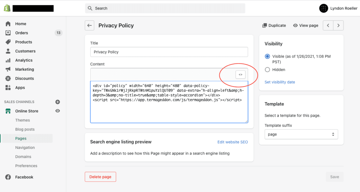The image size is (360, 192).
Task: Click the Products tag icon
Action: pyautogui.click(x=8, y=42)
